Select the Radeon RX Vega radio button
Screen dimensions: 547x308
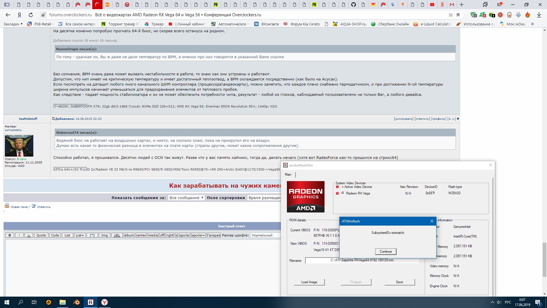tap(343, 193)
